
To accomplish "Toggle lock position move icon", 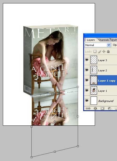I will 104,51.
